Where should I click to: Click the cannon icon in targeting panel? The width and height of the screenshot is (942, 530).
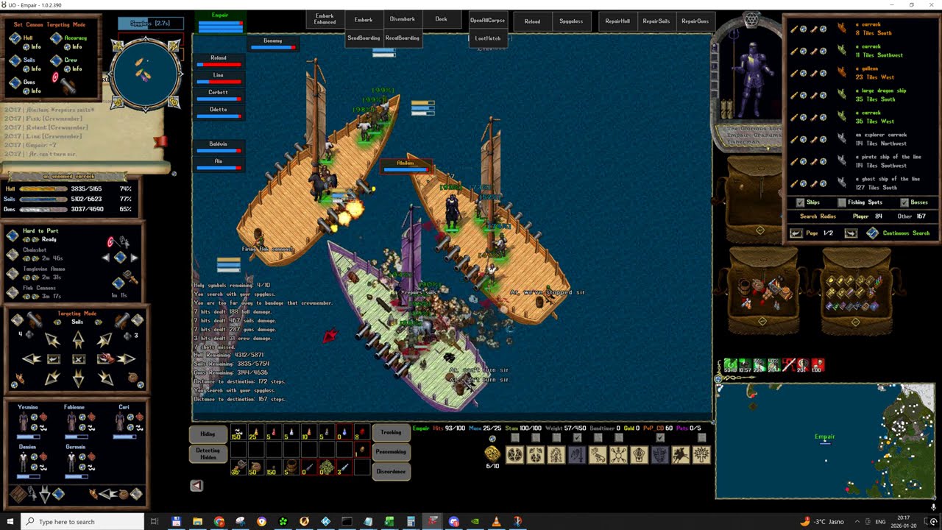tap(68, 85)
